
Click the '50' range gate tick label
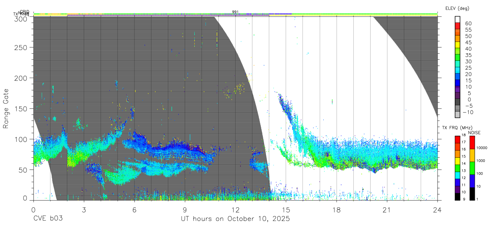click(23, 169)
